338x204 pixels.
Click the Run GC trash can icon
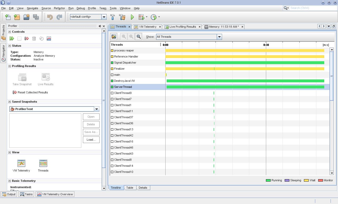pos(34,39)
